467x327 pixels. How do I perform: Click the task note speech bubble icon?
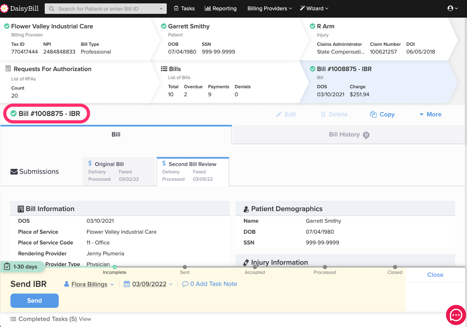[x=185, y=284]
